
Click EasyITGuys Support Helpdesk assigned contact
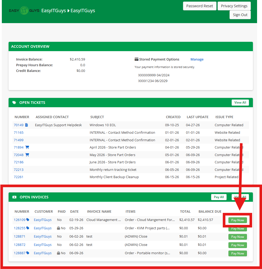(58, 125)
